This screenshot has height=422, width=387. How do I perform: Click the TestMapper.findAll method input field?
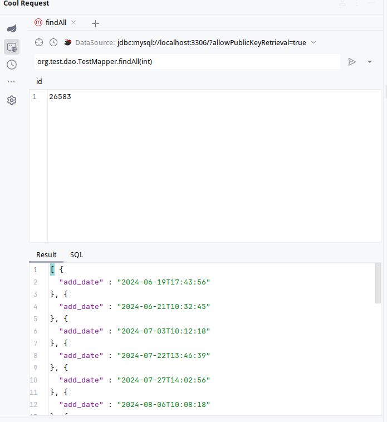tap(184, 62)
